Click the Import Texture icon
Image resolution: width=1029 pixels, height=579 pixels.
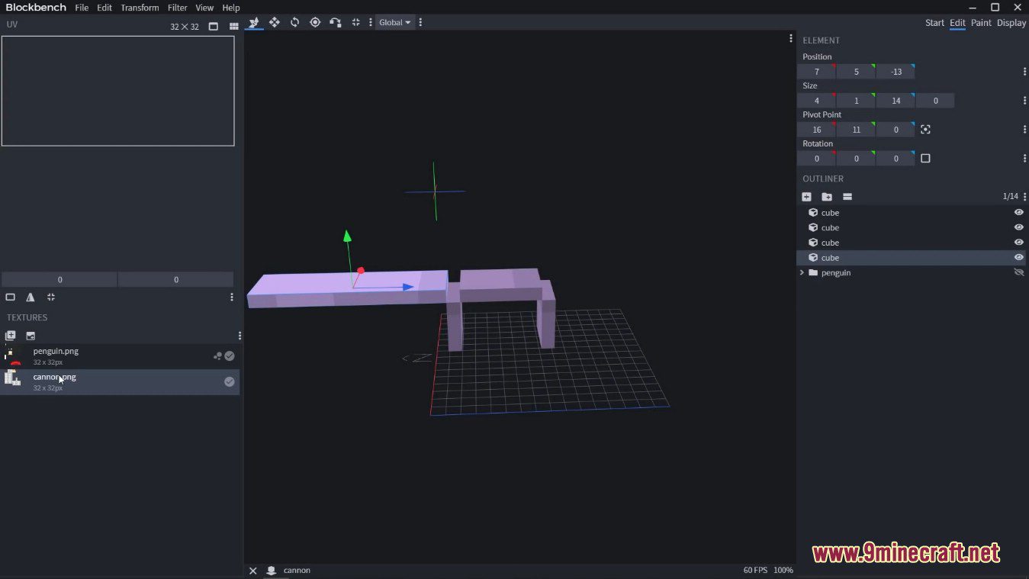pyautogui.click(x=31, y=336)
